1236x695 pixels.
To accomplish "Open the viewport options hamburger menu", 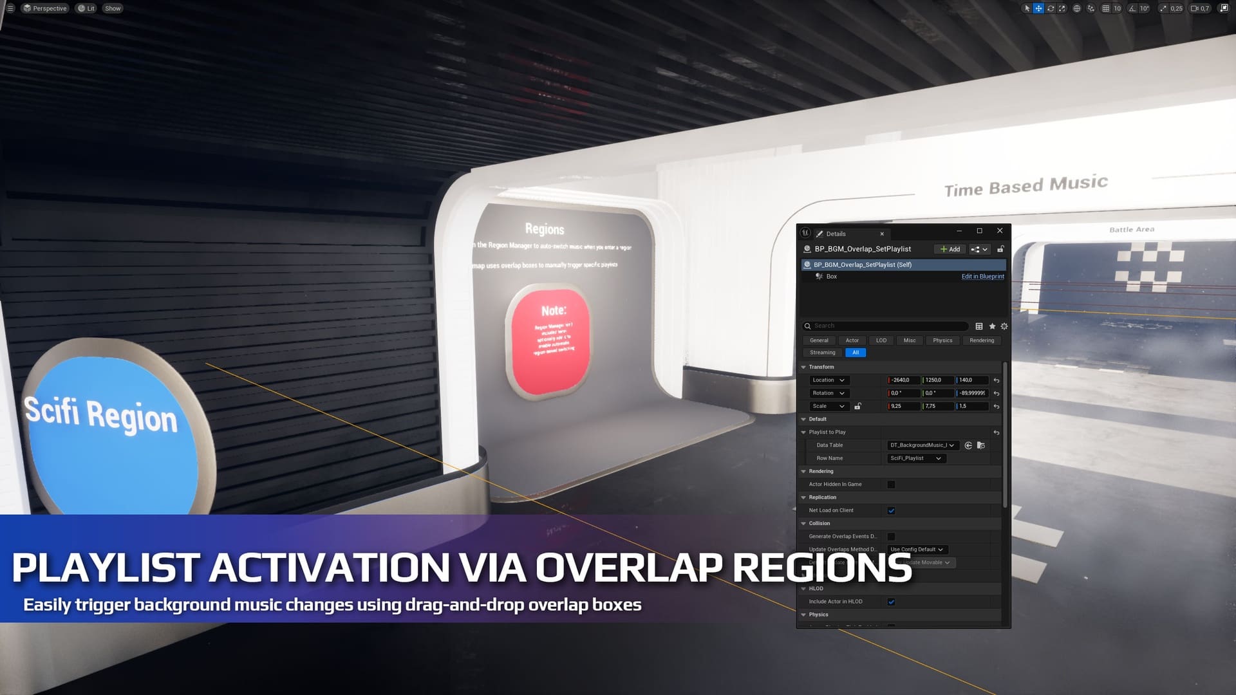I will tap(10, 8).
